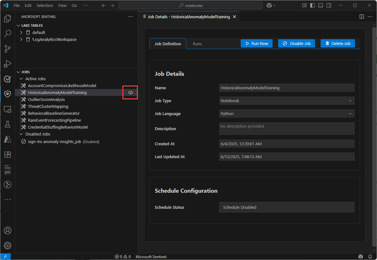Screen dimensions: 377x260
Task: Open the notebook list icon in activity bar
Action: point(8,169)
